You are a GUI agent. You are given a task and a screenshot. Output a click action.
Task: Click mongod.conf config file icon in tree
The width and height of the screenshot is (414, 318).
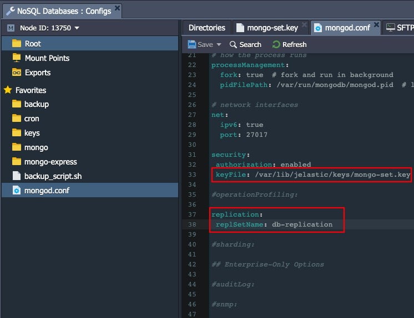pos(17,190)
